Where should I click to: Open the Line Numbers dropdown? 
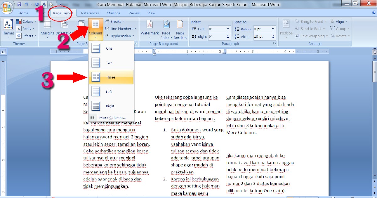pos(121,29)
